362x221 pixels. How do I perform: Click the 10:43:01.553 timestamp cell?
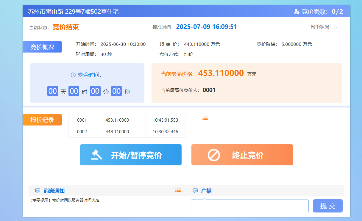click(166, 120)
